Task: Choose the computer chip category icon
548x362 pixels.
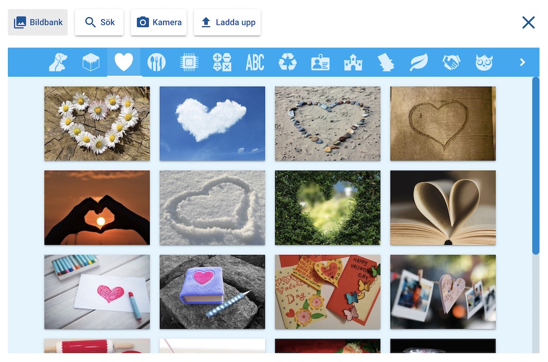Action: pyautogui.click(x=189, y=62)
